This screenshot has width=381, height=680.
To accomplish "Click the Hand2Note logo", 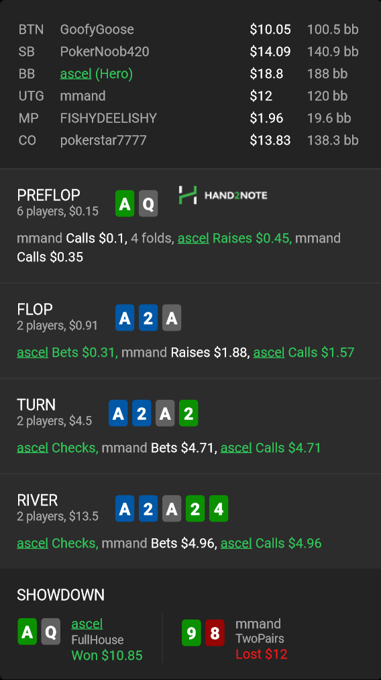I will coord(223,195).
